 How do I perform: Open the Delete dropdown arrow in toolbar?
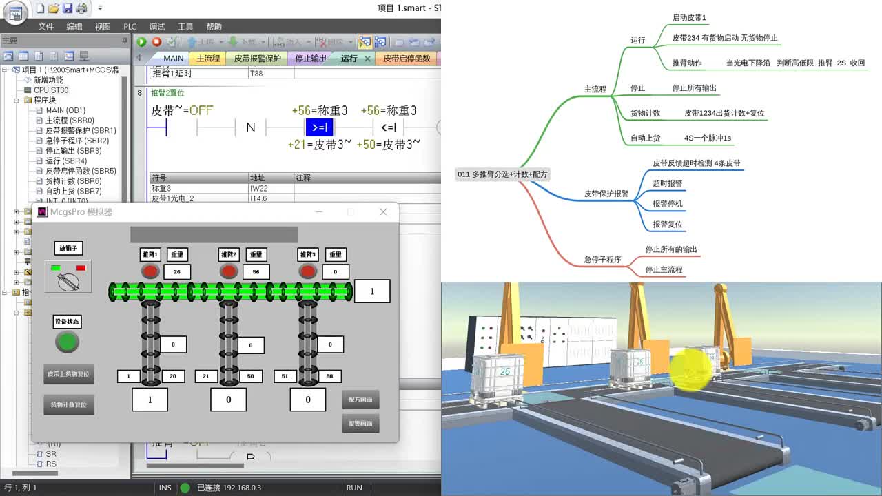point(350,42)
